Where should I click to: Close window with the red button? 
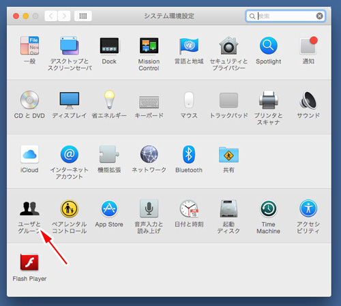click(16, 16)
